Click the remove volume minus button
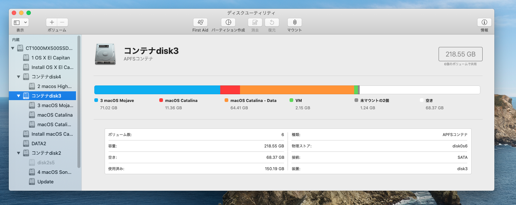Image resolution: width=516 pixels, height=205 pixels. tap(62, 22)
